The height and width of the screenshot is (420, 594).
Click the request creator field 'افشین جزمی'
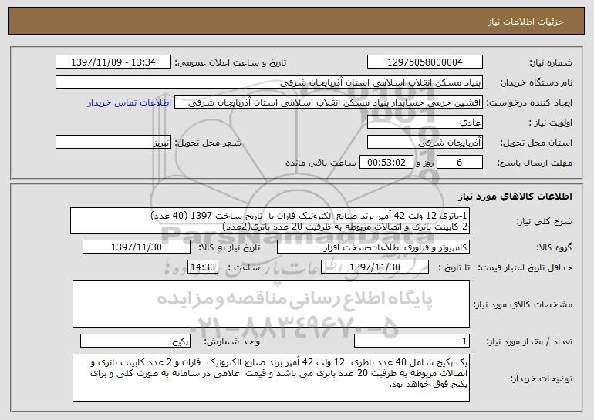pos(329,102)
